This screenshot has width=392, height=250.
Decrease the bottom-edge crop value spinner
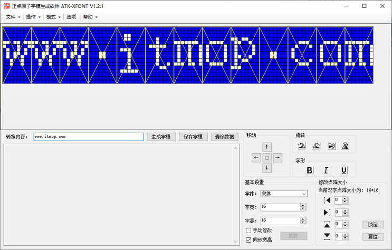pos(345,238)
